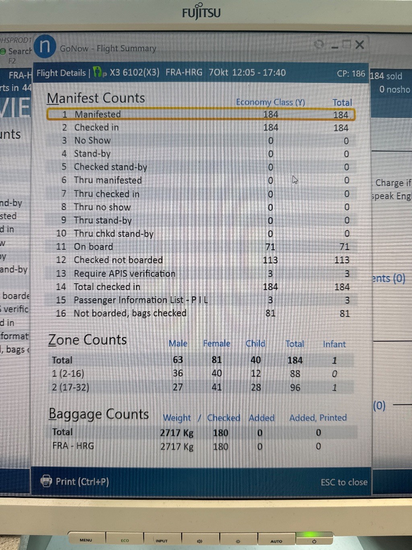Close the Flight Summary window
Screen dimensions: 412x550
click(x=360, y=45)
